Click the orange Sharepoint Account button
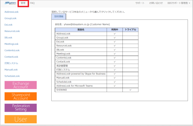 [21, 96]
